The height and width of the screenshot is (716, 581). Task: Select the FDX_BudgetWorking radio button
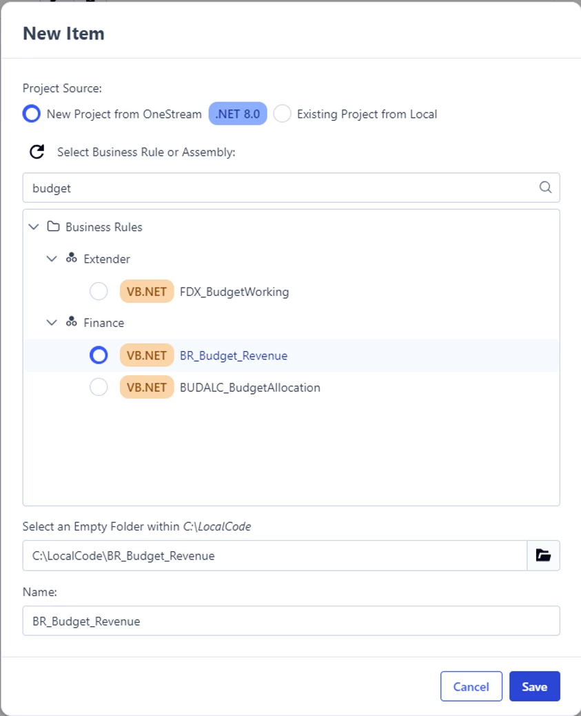click(x=99, y=291)
